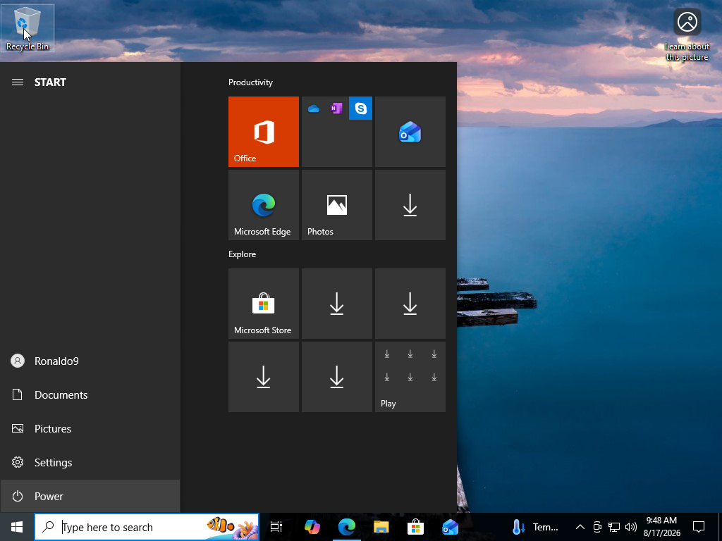Open the Outlook tile in Productivity
This screenshot has height=541, width=722.
click(x=410, y=132)
